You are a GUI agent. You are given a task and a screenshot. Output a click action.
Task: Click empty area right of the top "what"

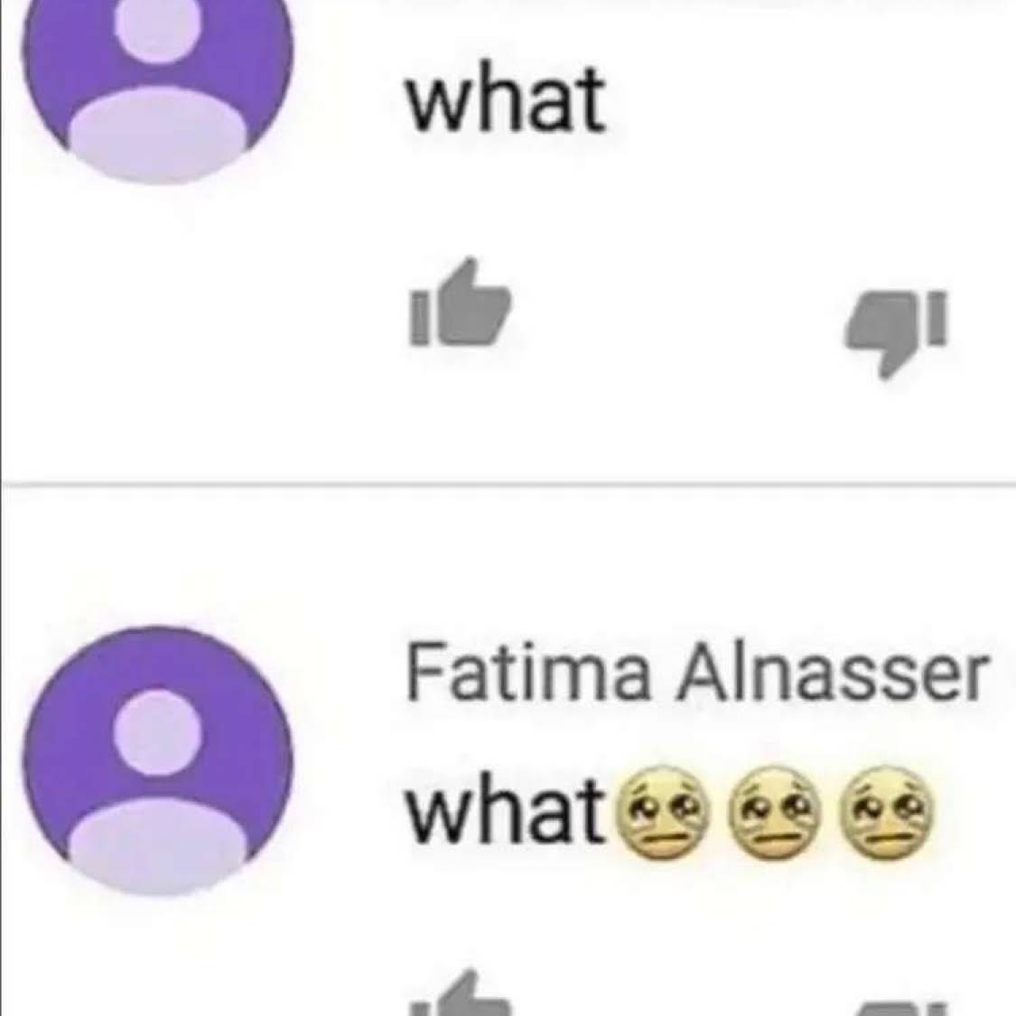pos(810,99)
